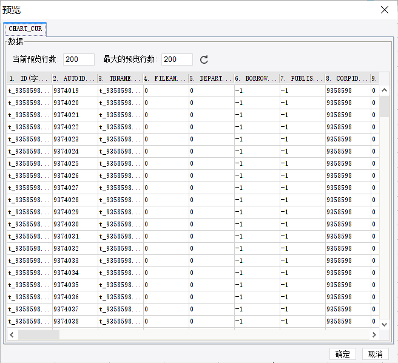Refresh the data preview
Image resolution: width=398 pixels, height=363 pixels.
point(204,59)
